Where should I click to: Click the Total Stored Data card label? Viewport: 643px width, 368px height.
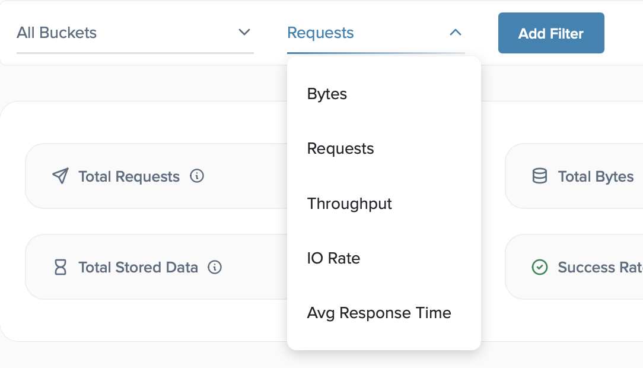(x=138, y=267)
